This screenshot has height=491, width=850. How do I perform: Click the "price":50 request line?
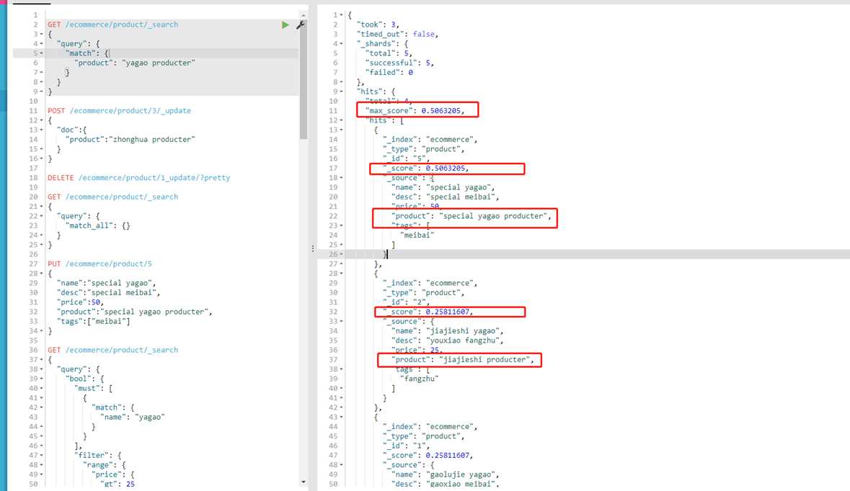80,302
